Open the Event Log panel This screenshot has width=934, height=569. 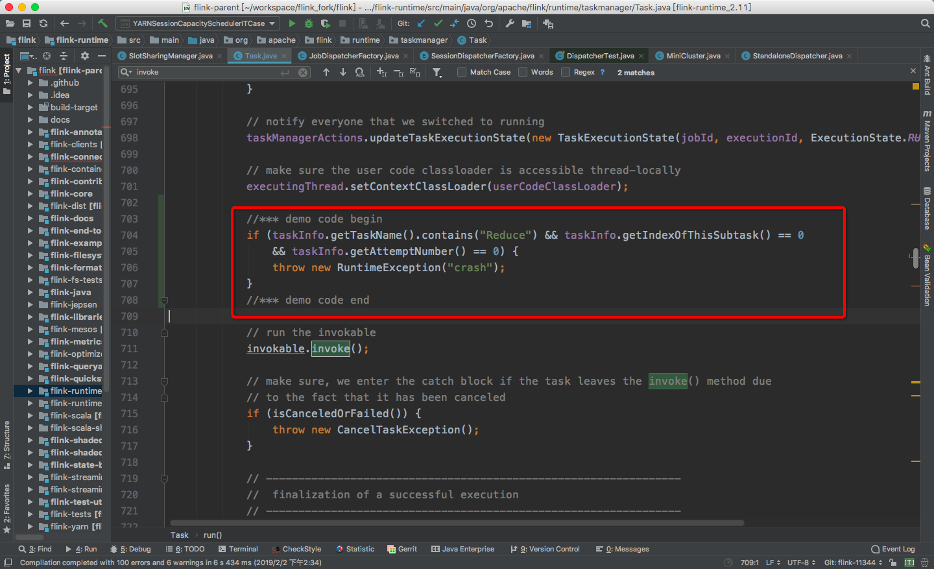point(893,549)
